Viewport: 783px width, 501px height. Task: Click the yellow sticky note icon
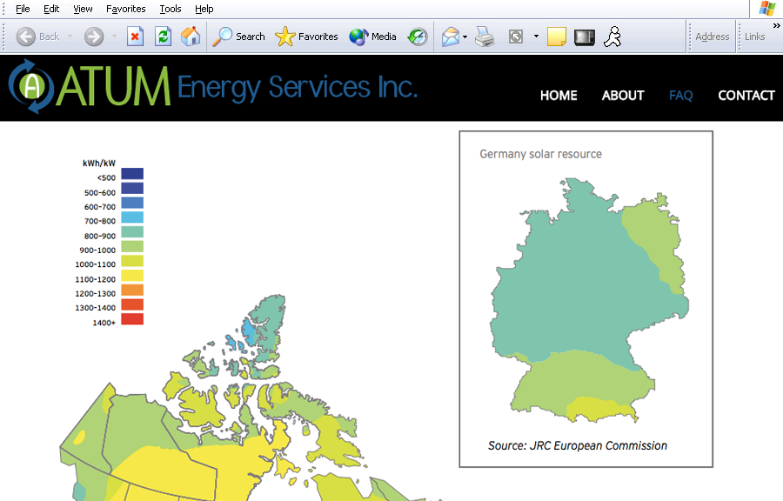coord(557,37)
